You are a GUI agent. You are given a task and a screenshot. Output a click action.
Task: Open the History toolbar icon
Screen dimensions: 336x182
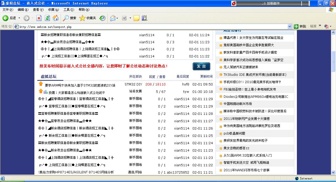pos(102,18)
